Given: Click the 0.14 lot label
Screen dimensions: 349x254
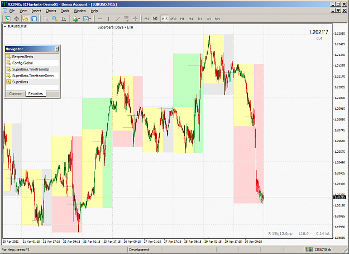Looking at the screenshot, I should (x=323, y=233).
